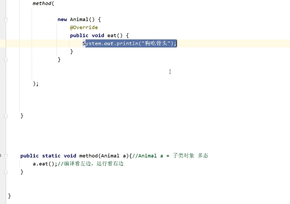This screenshot has height=204, width=290.
Task: Click the comment '//编译看左边，运行看右边'
Action: tap(90, 164)
